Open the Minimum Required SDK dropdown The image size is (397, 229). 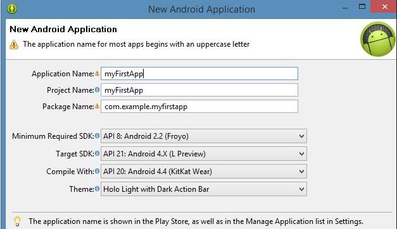[204, 136]
